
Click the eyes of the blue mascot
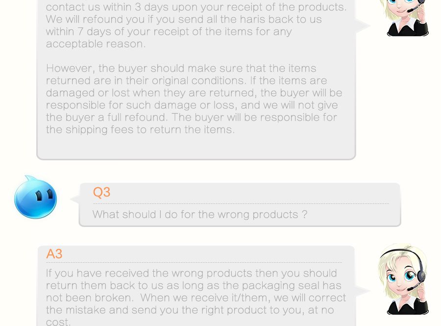(x=44, y=196)
